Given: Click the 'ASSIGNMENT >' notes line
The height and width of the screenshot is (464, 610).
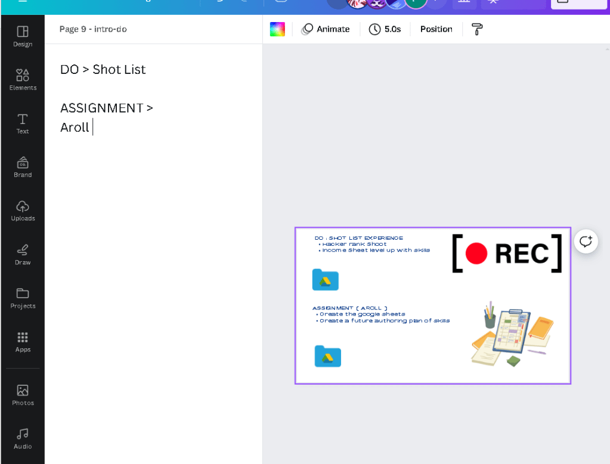Looking at the screenshot, I should [107, 108].
